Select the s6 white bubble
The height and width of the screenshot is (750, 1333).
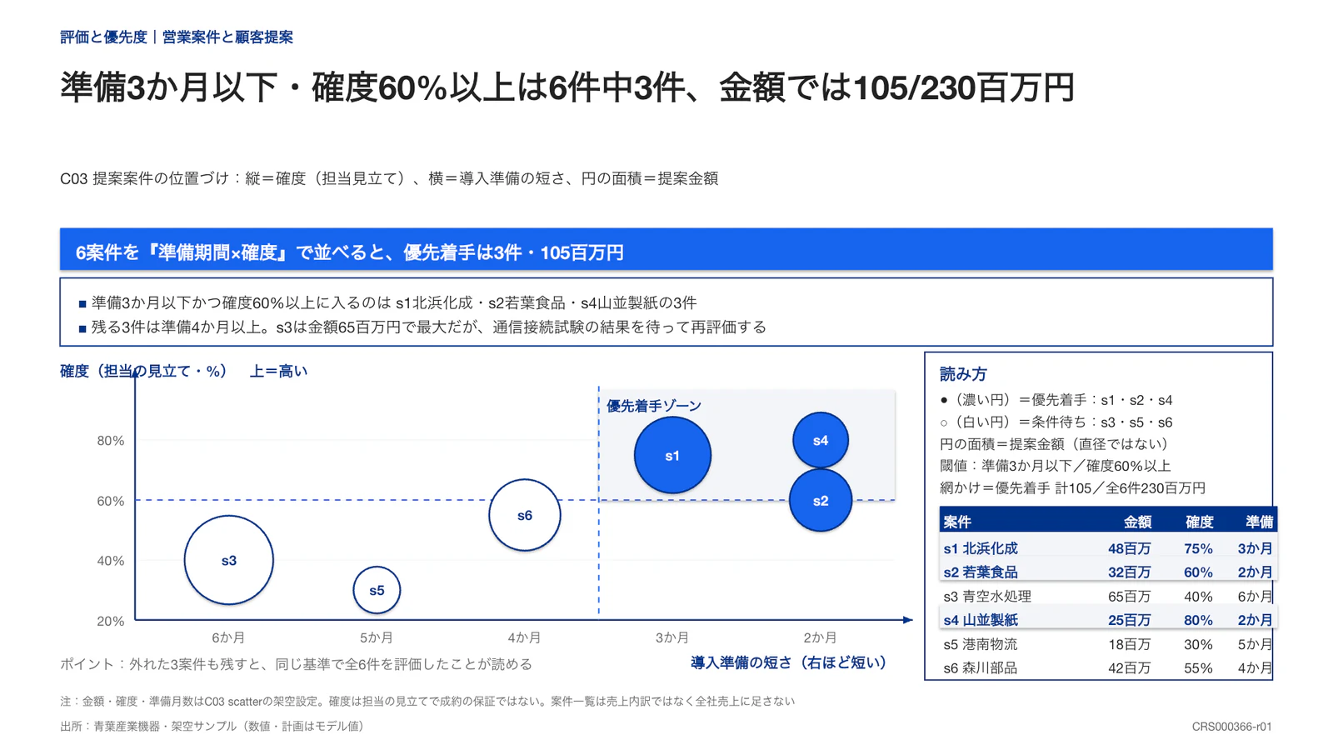point(525,515)
